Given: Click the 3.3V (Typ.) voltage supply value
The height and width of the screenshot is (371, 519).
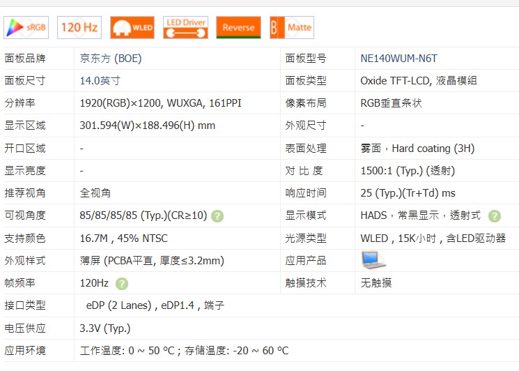Looking at the screenshot, I should click(x=105, y=328).
